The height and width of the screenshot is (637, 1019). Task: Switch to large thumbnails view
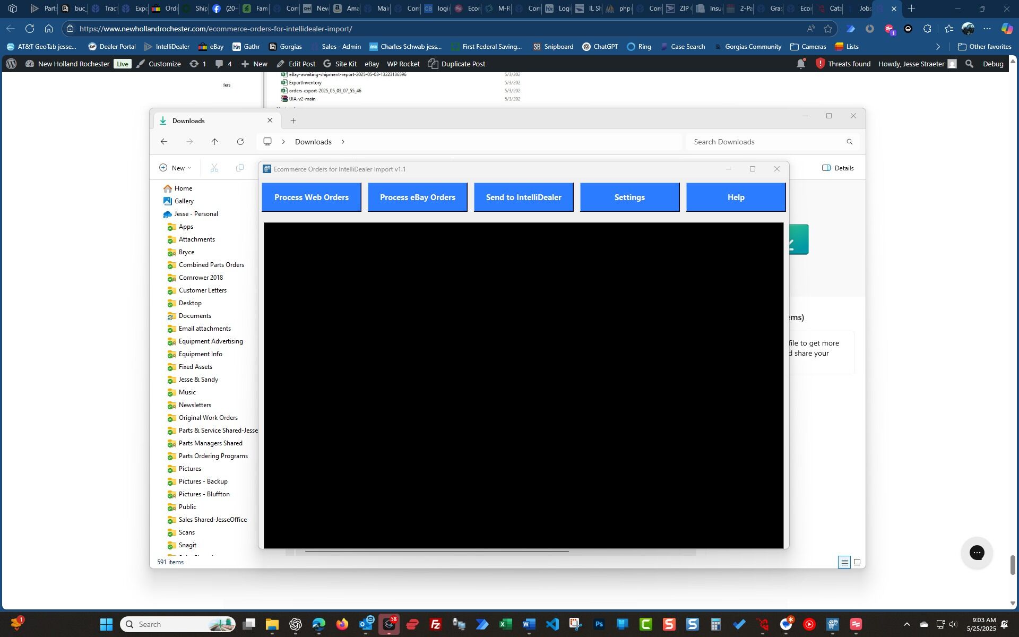coord(857,562)
